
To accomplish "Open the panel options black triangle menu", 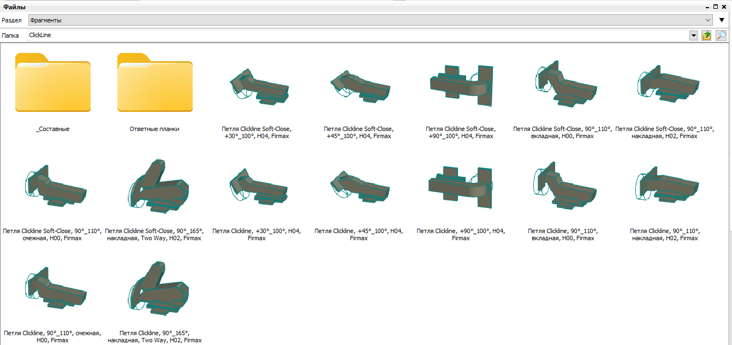I will (722, 20).
